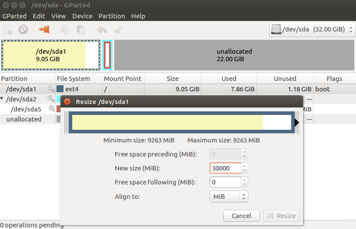The width and height of the screenshot is (356, 229).
Task: Open the Partition menu
Action: point(112,16)
